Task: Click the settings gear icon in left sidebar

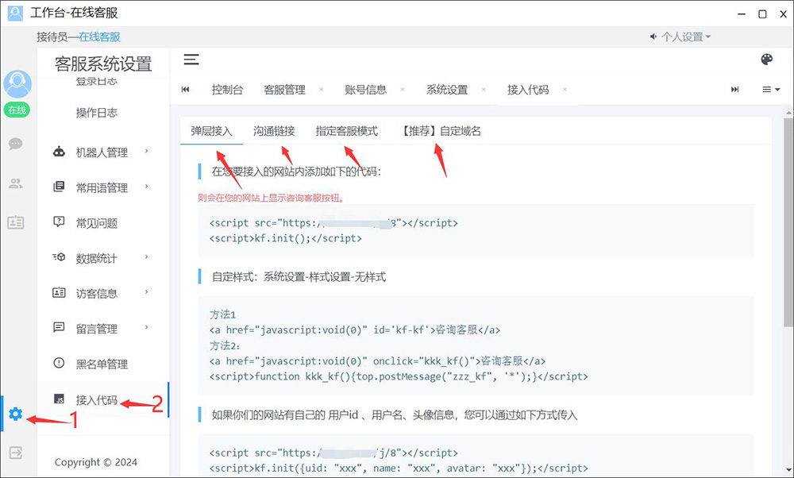Action: pyautogui.click(x=16, y=414)
